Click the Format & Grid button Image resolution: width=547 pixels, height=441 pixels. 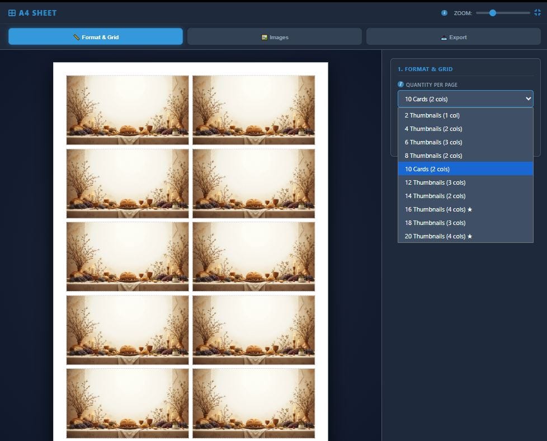[x=95, y=36]
